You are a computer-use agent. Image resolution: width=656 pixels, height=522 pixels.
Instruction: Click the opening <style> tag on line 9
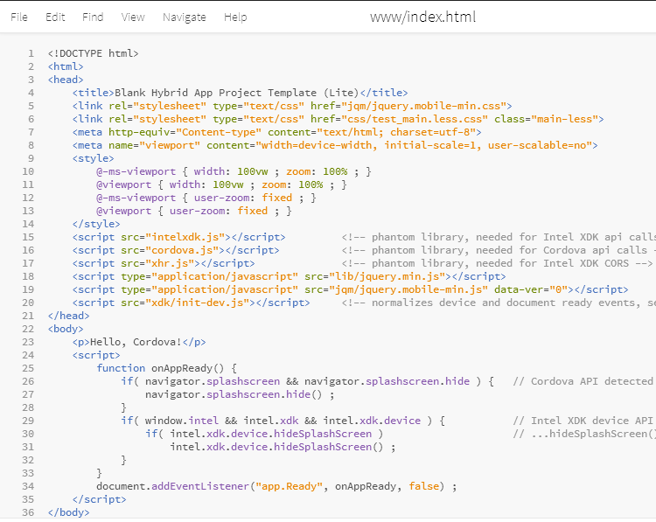point(94,158)
